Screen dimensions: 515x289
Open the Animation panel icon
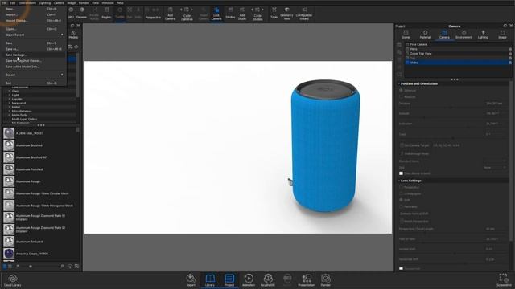point(249,280)
